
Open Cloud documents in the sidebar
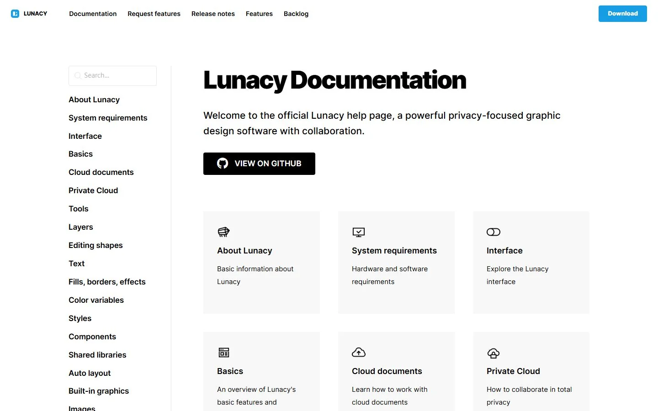pos(101,172)
